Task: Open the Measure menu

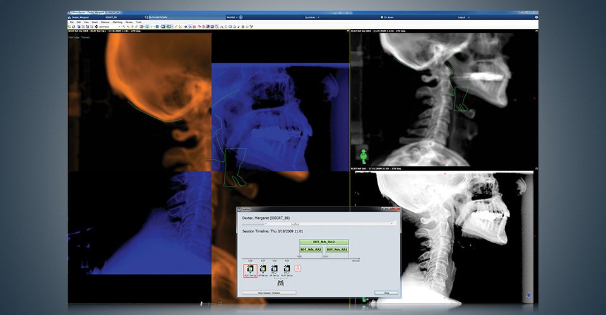Action: pos(105,22)
